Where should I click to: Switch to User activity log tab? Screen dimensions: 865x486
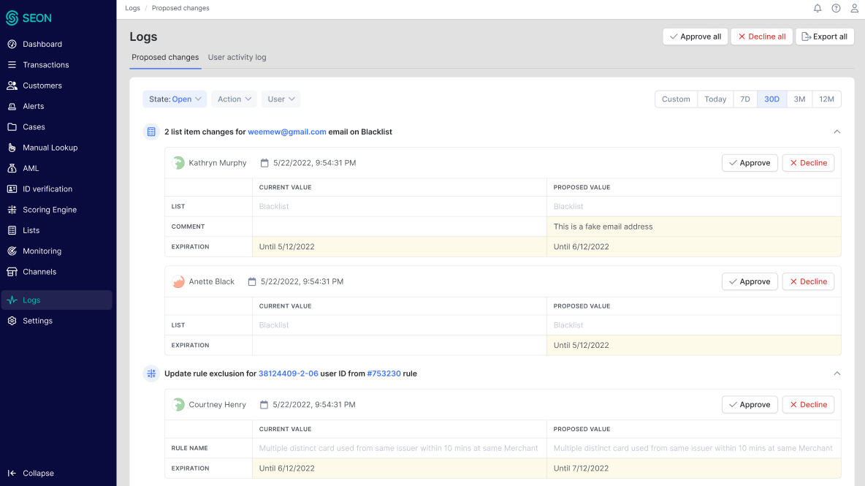pos(237,57)
